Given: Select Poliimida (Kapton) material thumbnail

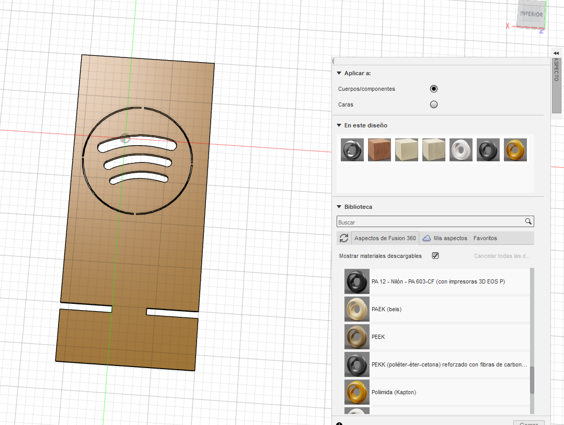Looking at the screenshot, I should coord(357,392).
